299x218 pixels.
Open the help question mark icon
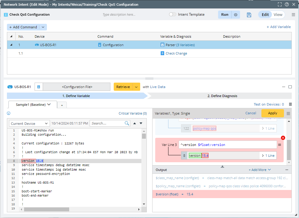tap(287, 5)
